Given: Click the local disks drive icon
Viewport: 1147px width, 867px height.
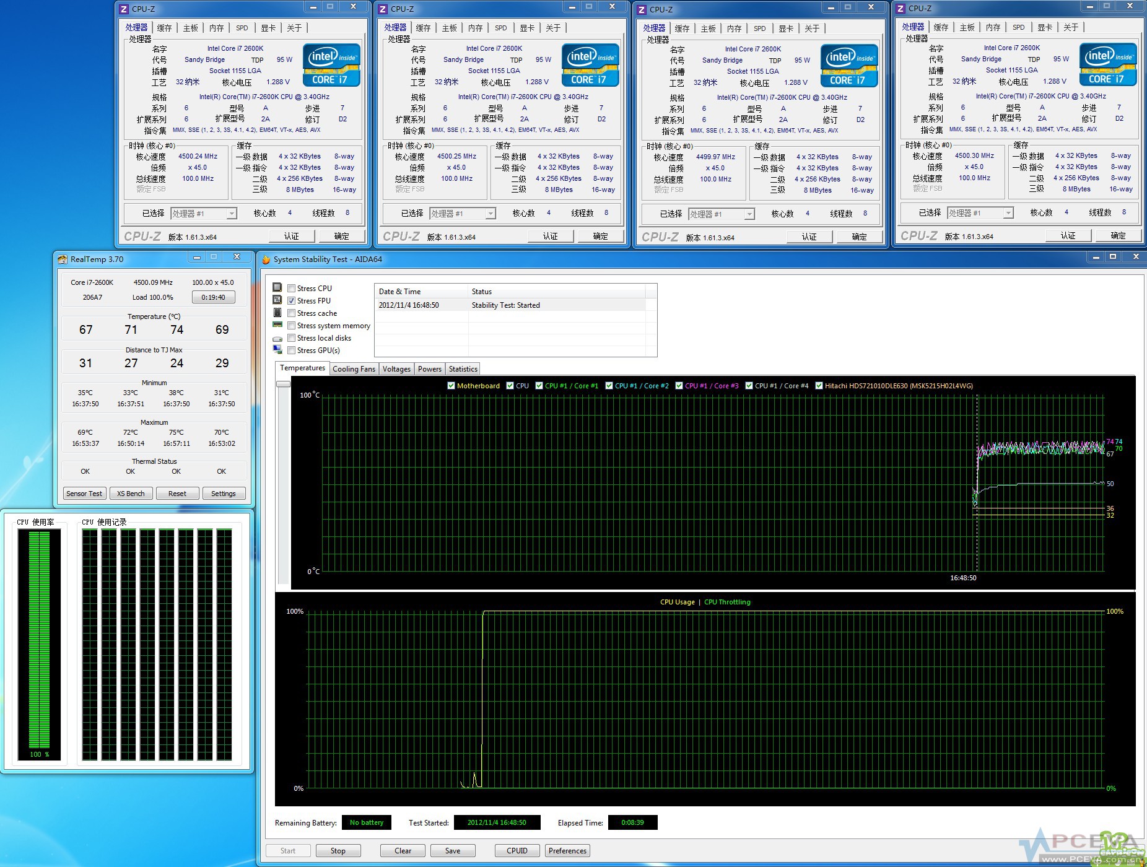Looking at the screenshot, I should (x=277, y=338).
